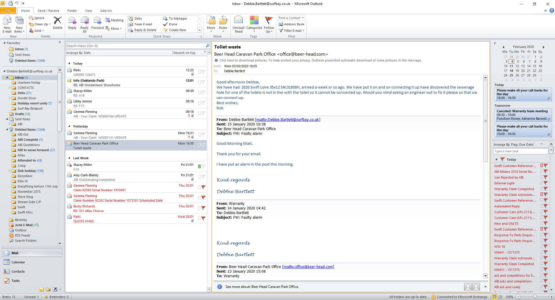Viewport: 555px width, 300px height.
Task: Click the info icon in the People Pane
Action: click(220, 287)
